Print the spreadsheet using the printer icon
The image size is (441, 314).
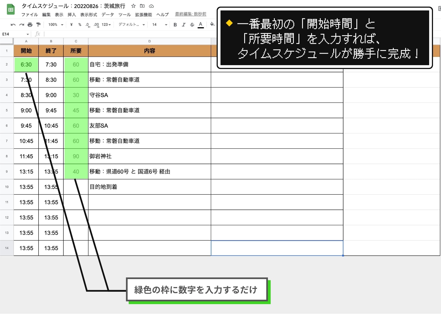pos(30,25)
